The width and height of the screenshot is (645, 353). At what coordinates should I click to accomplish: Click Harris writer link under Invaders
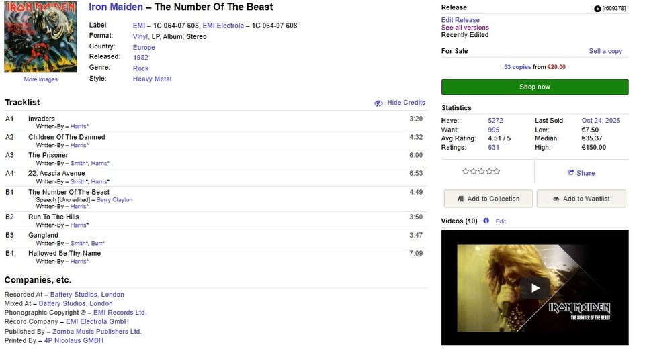[78, 127]
